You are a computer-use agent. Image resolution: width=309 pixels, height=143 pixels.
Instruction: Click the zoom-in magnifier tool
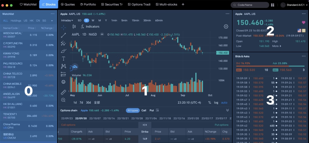[x=63, y=100]
